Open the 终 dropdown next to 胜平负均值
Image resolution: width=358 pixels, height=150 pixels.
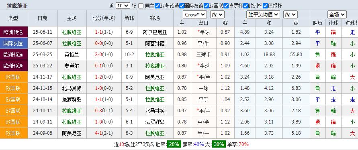point(290,14)
